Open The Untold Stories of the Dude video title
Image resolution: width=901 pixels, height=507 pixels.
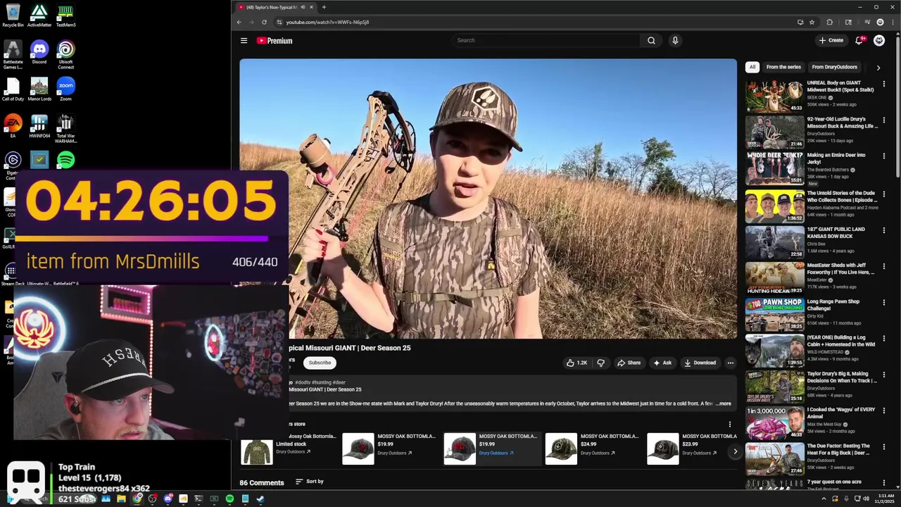click(843, 196)
